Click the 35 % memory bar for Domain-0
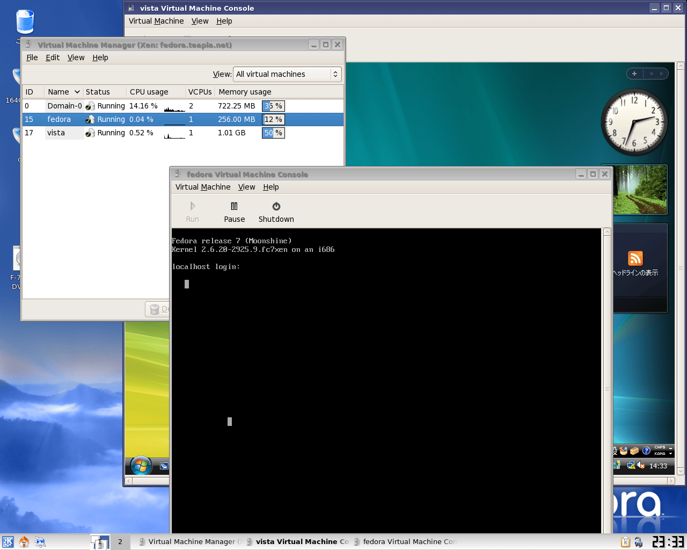 (x=273, y=106)
